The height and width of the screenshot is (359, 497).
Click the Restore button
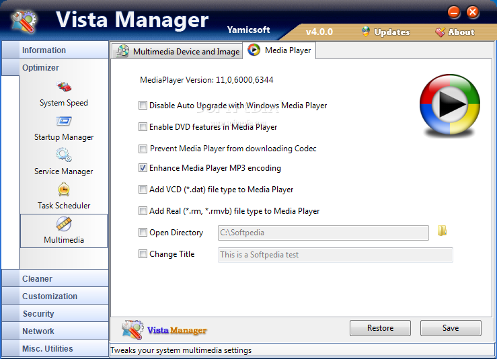[x=380, y=328]
